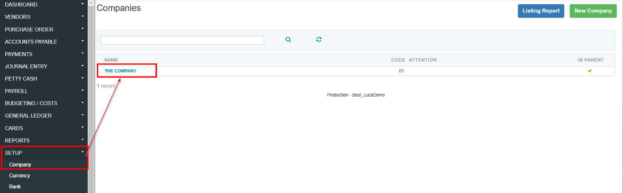Image resolution: width=623 pixels, height=193 pixels.
Task: Click the 'Production - ztest_LucaDemo' footer text
Action: click(356, 95)
